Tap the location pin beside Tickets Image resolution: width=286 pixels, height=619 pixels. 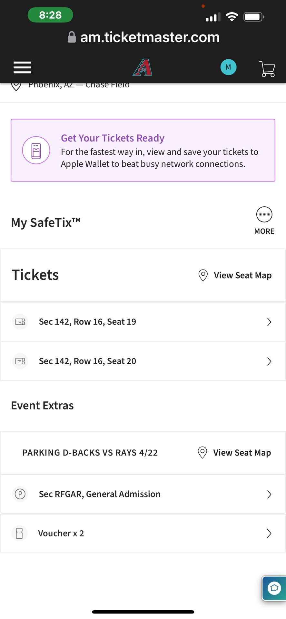(203, 275)
